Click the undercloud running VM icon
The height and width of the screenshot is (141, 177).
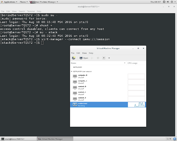pos(75,104)
